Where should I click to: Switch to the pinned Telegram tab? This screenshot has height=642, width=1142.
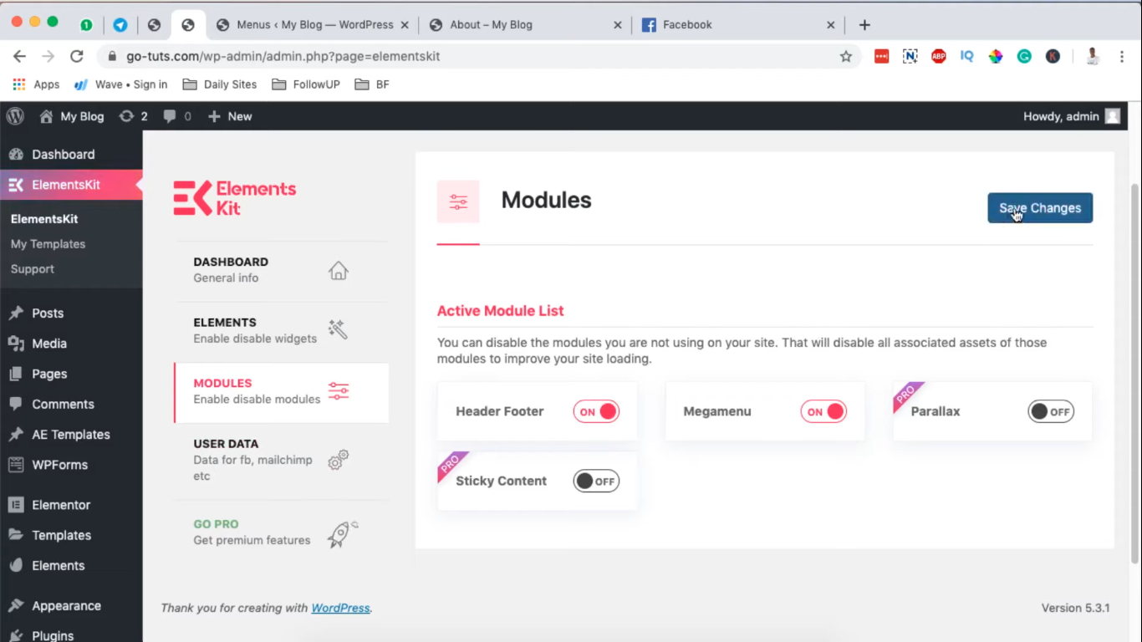120,25
